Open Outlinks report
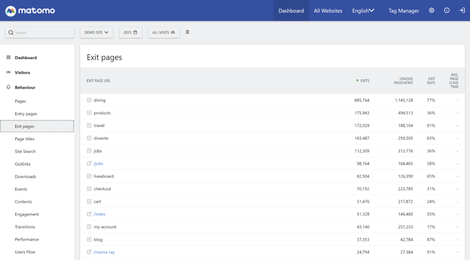470x260 pixels. point(22,164)
